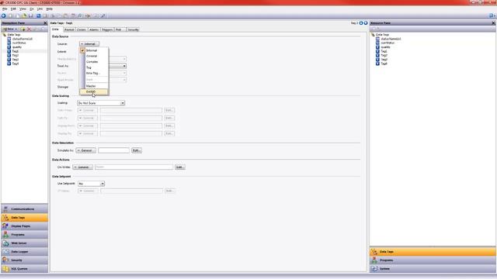
Task: Open Security section in Navigation Pane sidebar
Action: click(x=24, y=260)
